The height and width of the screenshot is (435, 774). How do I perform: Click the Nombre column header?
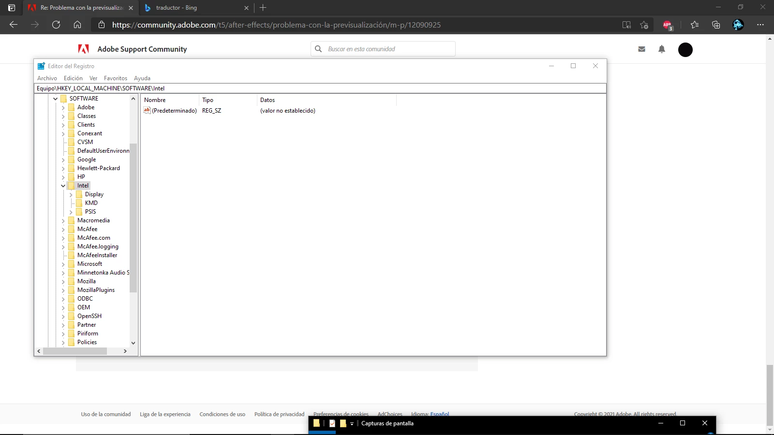170,100
